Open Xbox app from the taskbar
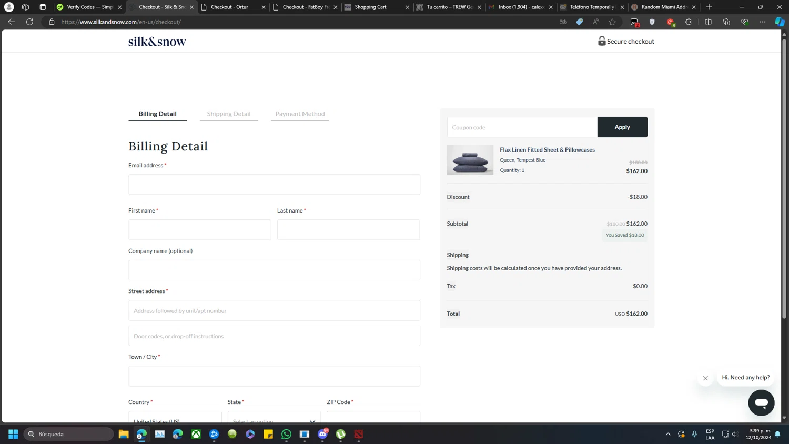 click(196, 434)
